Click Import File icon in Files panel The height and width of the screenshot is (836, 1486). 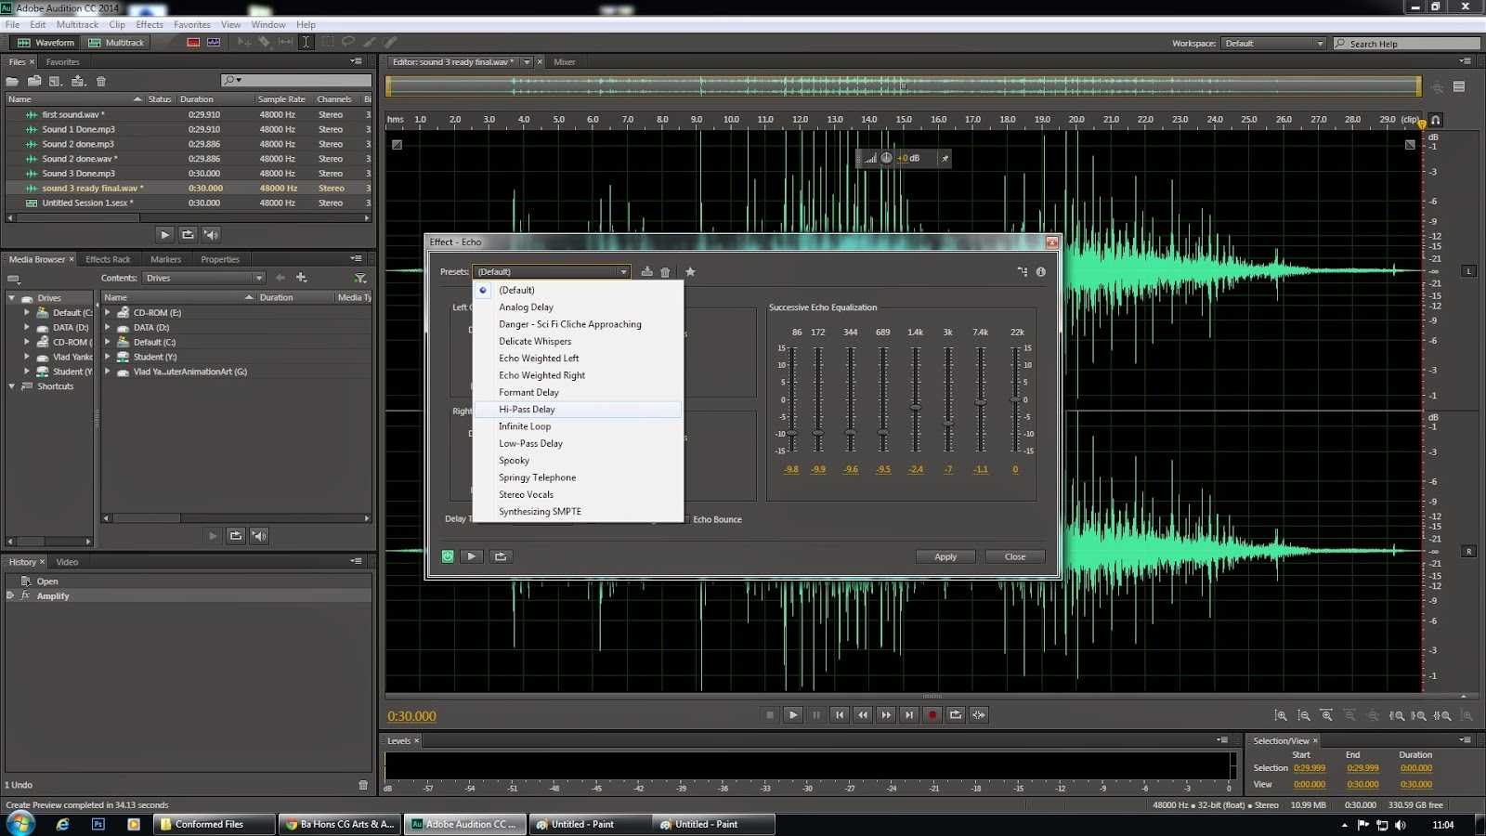[x=34, y=81]
